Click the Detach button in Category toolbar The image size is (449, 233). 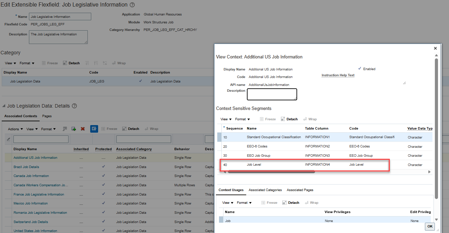point(71,63)
